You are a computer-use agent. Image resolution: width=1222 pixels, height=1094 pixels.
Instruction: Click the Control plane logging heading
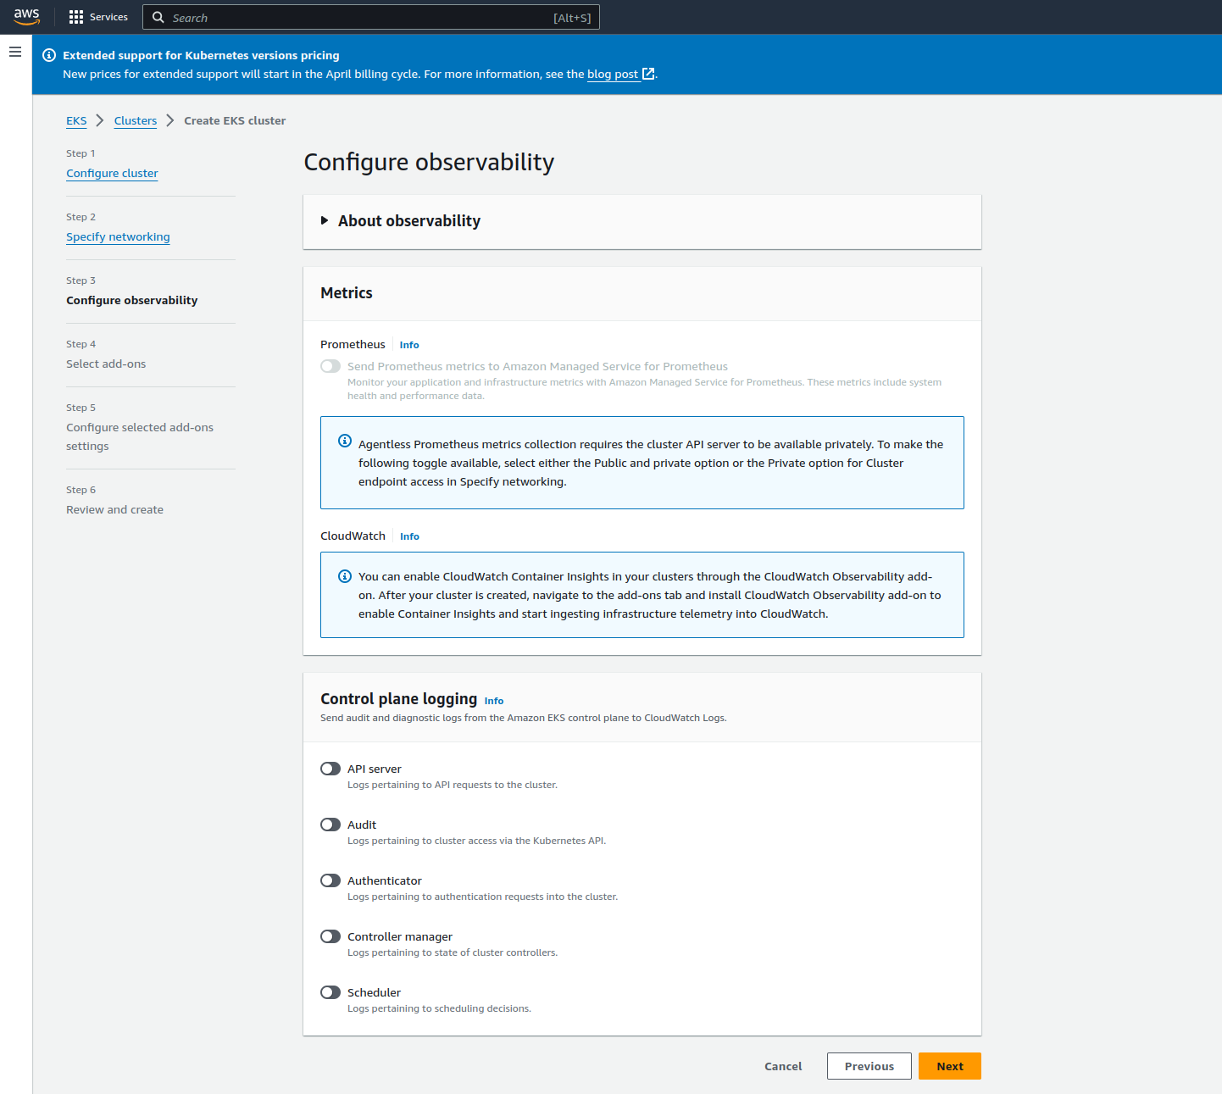(x=398, y=698)
